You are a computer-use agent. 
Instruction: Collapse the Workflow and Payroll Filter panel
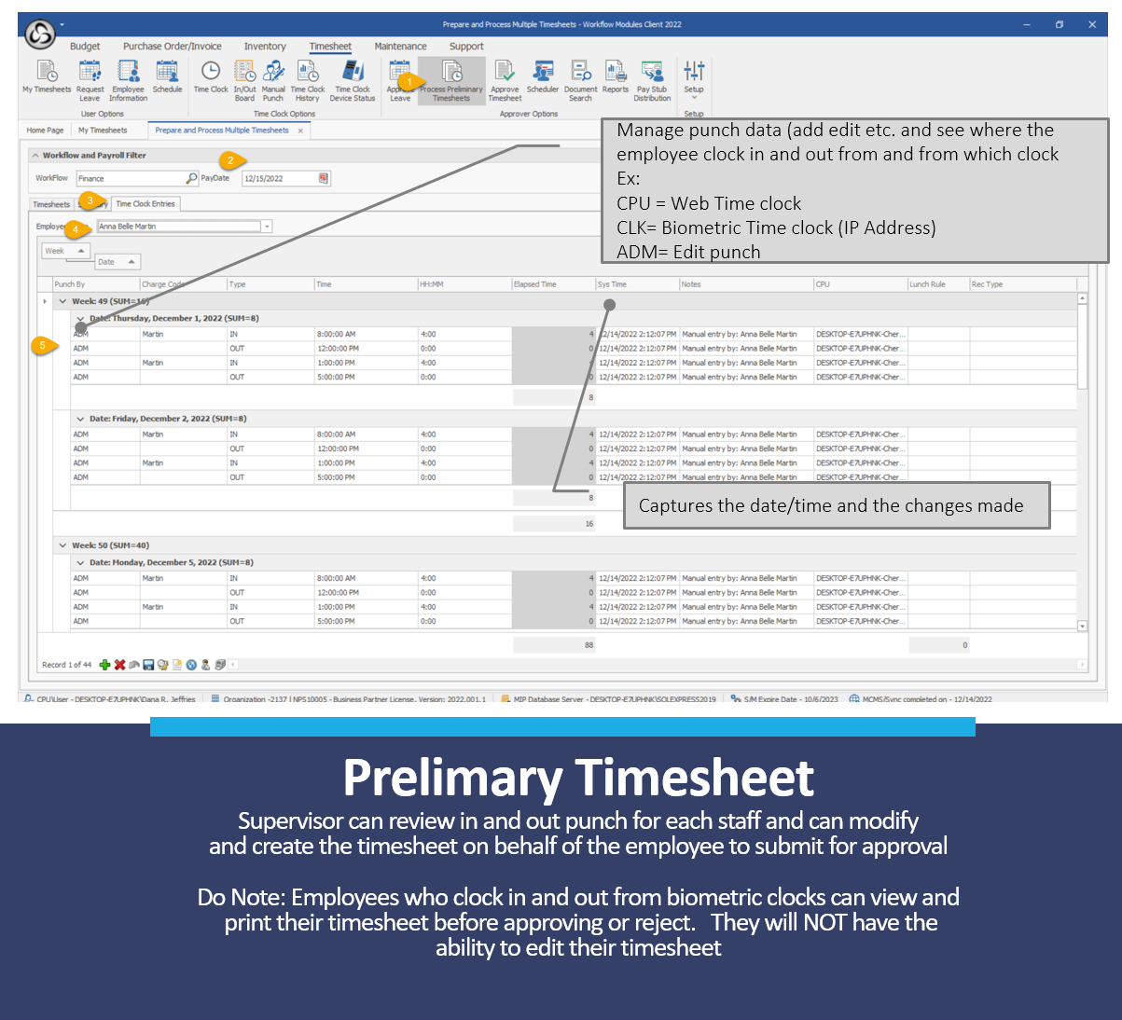[35, 156]
